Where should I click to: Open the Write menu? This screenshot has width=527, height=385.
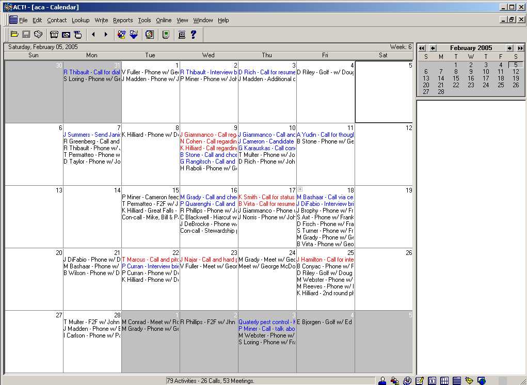click(101, 20)
